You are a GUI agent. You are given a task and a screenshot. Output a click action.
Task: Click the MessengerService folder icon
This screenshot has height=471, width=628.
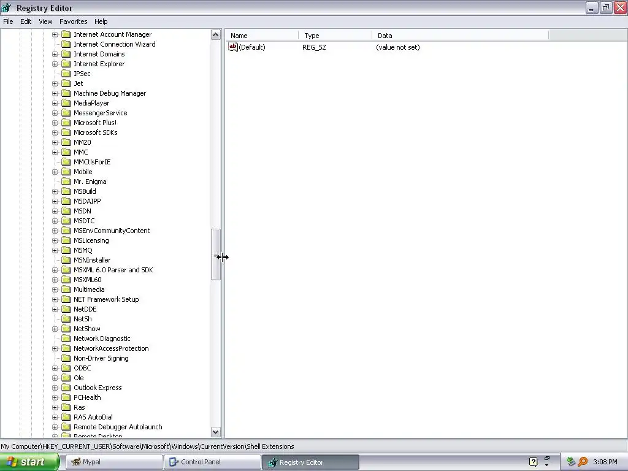[66, 113]
